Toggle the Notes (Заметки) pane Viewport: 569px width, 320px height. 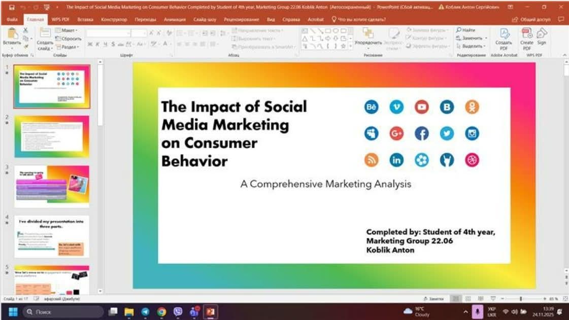[x=433, y=299]
